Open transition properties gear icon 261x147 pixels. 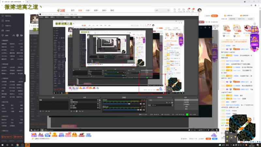coord(172,103)
